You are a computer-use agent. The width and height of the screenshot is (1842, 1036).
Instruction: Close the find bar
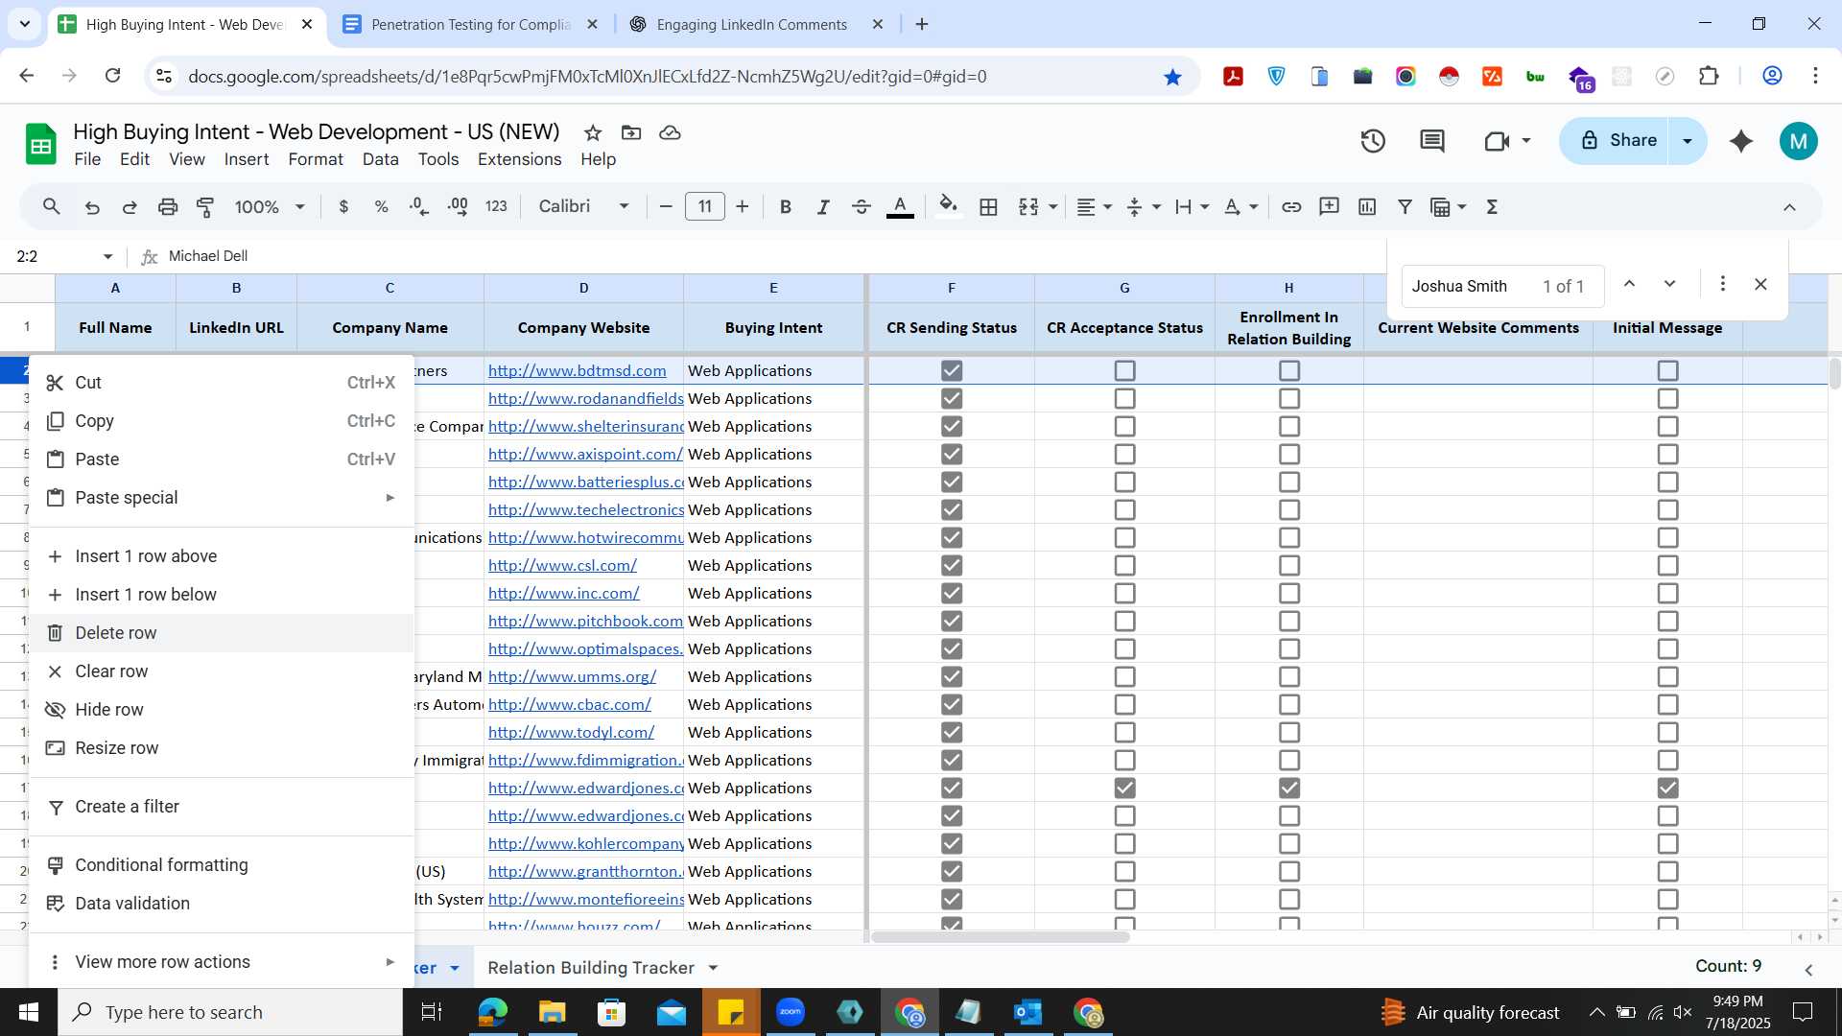click(1760, 285)
